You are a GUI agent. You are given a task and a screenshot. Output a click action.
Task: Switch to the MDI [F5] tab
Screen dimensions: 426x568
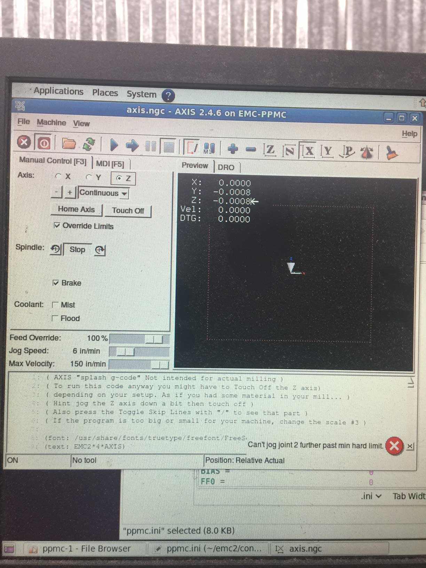[x=110, y=164]
